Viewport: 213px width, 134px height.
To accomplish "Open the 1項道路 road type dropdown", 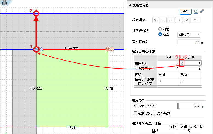I will click(x=189, y=35).
